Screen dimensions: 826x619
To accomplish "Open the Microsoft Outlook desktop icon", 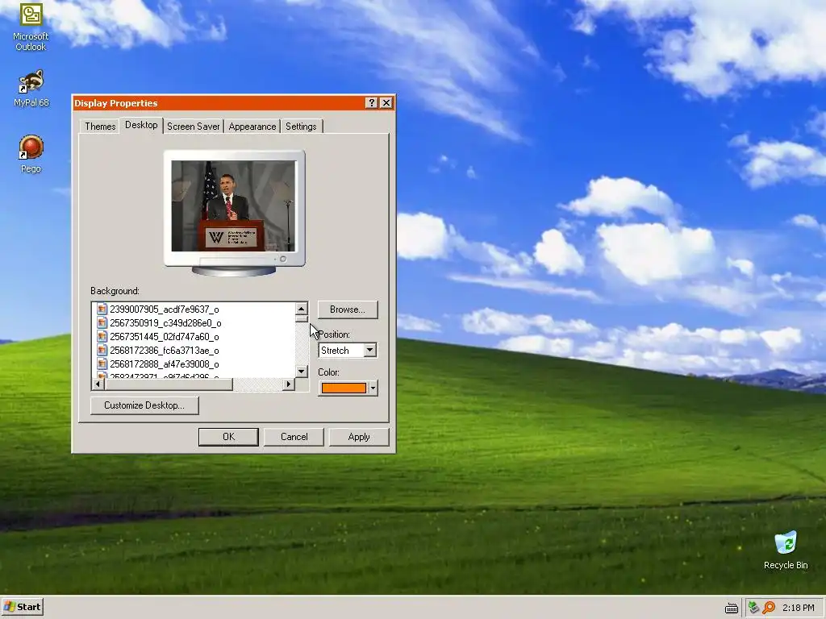I will [x=31, y=27].
